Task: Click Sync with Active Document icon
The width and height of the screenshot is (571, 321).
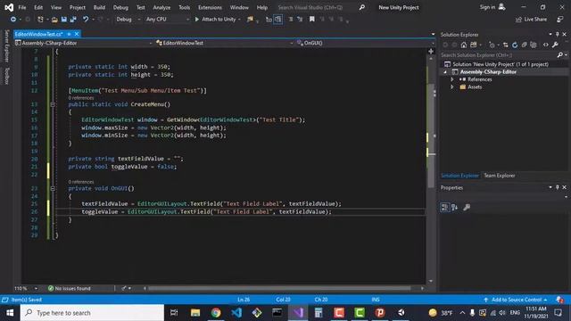Action: pos(506,45)
